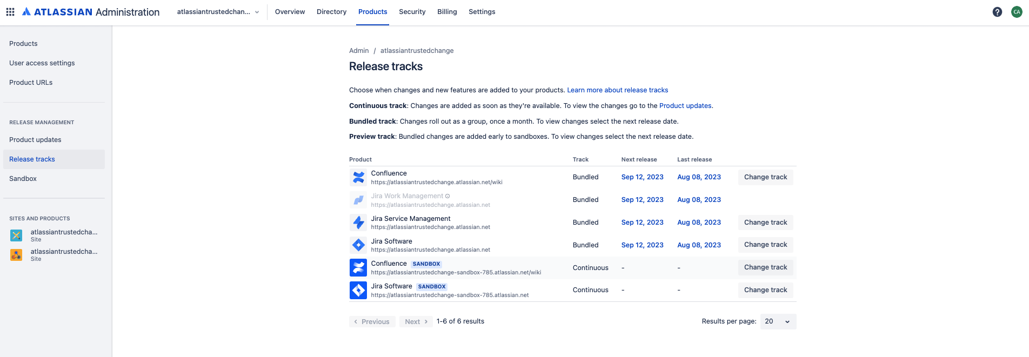Open the help question mark icon
Viewport: 1029px width, 357px height.
click(998, 12)
